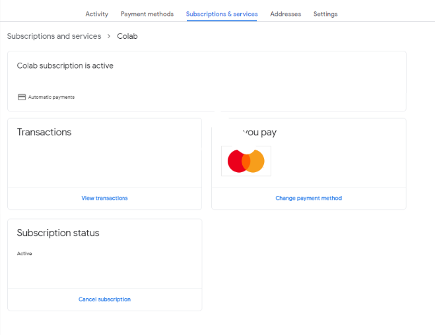435x335 pixels.
Task: Open the Activity tab
Action: pyautogui.click(x=96, y=14)
